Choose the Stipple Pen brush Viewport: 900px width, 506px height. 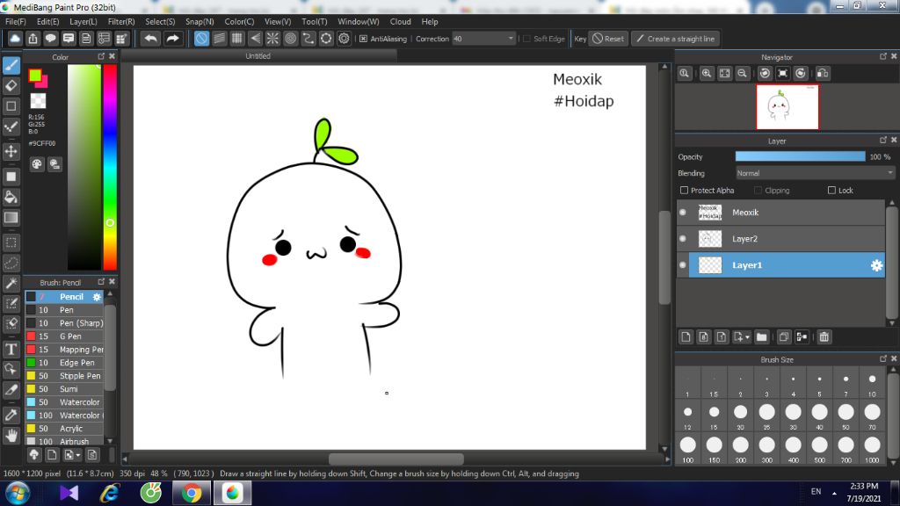[64, 376]
